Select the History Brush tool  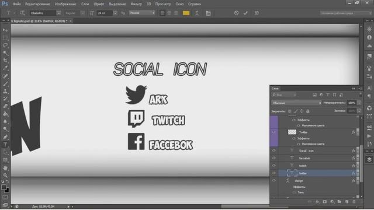(5, 99)
